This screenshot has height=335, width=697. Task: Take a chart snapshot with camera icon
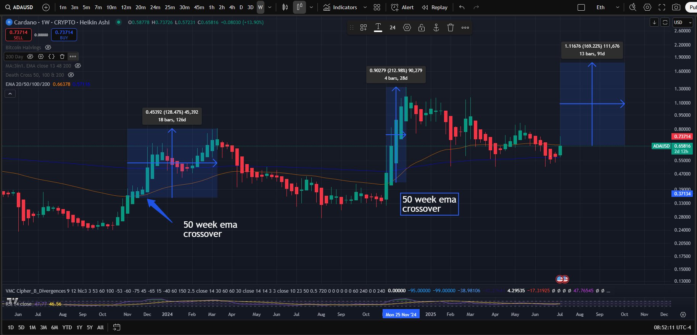point(676,7)
